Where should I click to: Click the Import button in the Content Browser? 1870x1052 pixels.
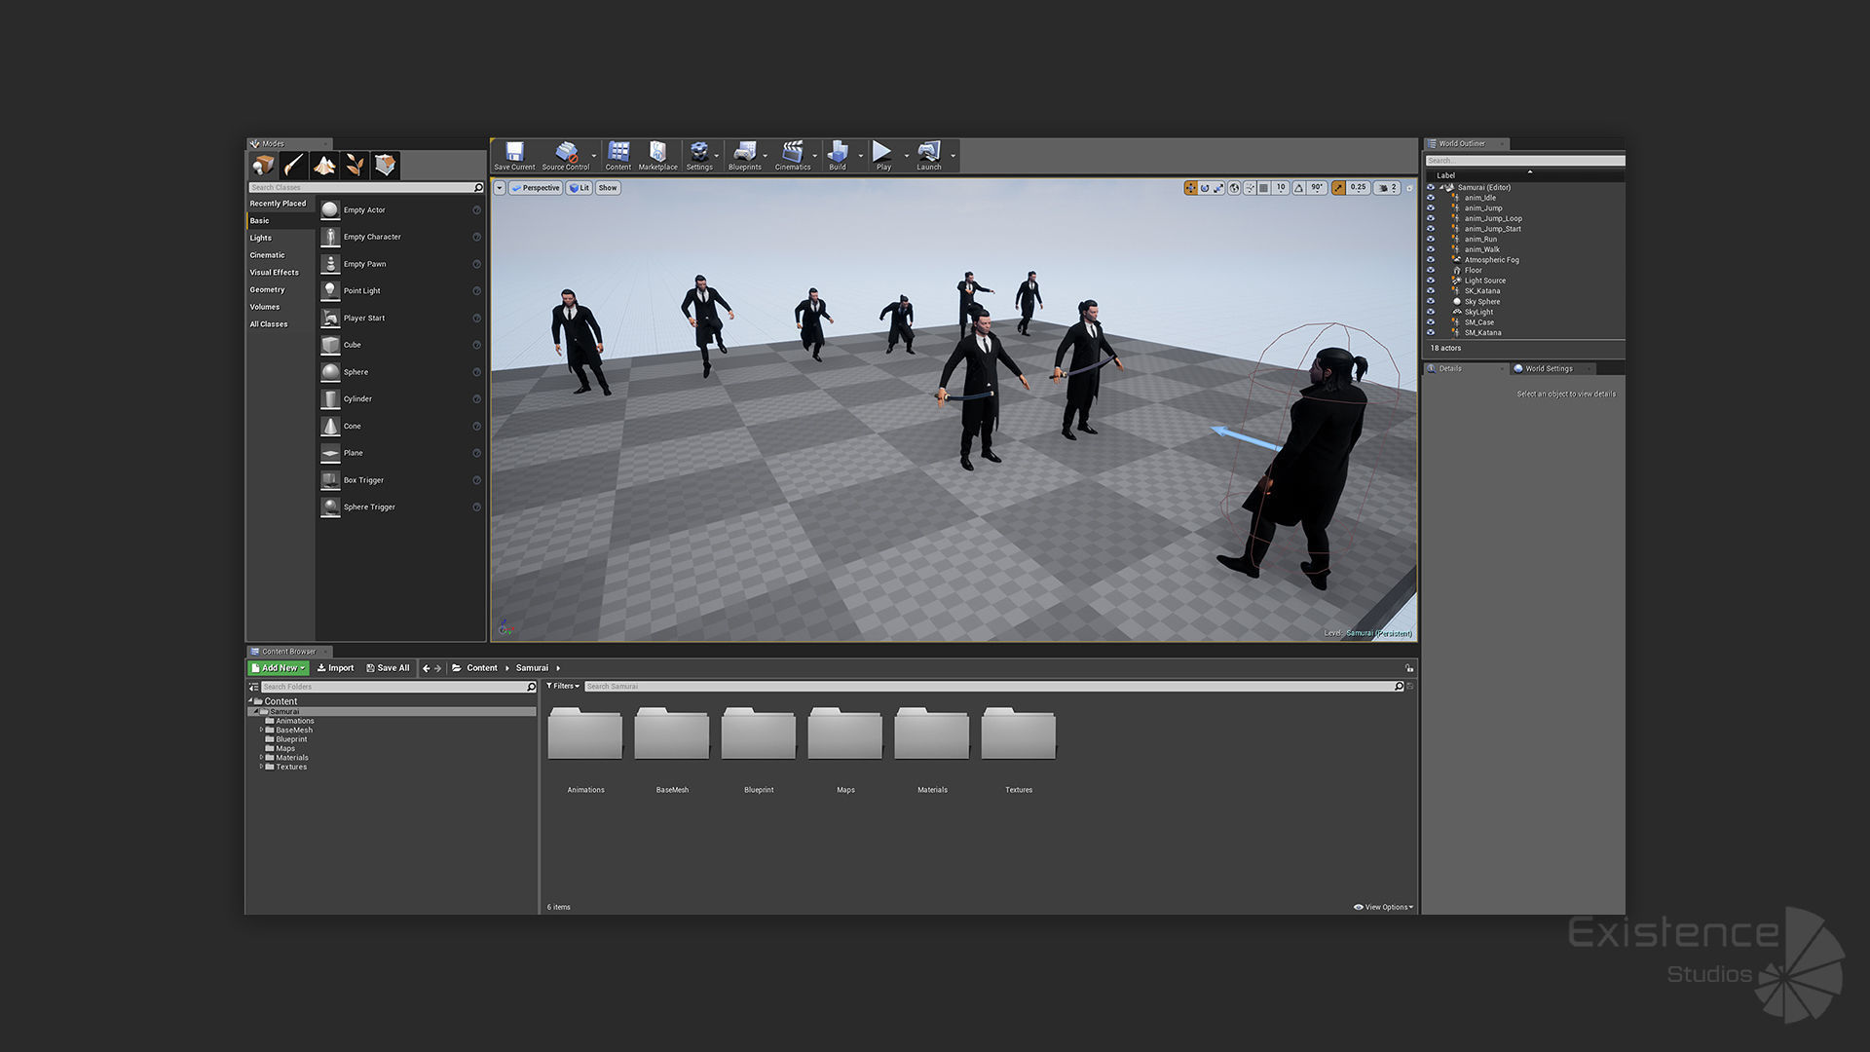[x=335, y=668]
